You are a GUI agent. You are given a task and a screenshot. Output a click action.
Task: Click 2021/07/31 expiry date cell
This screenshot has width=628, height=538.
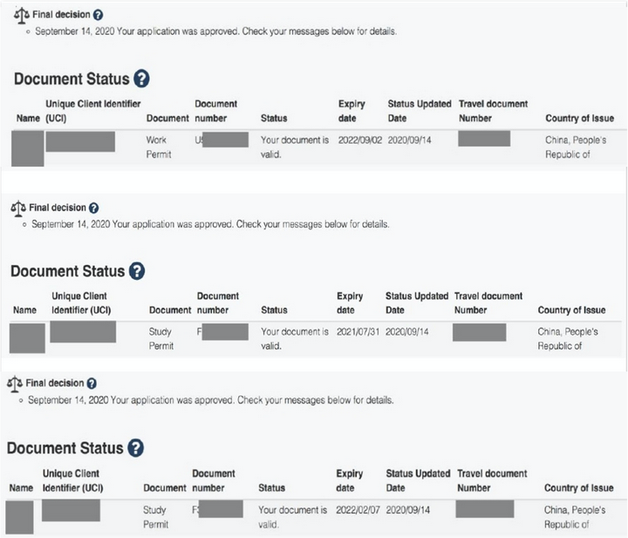pyautogui.click(x=358, y=332)
